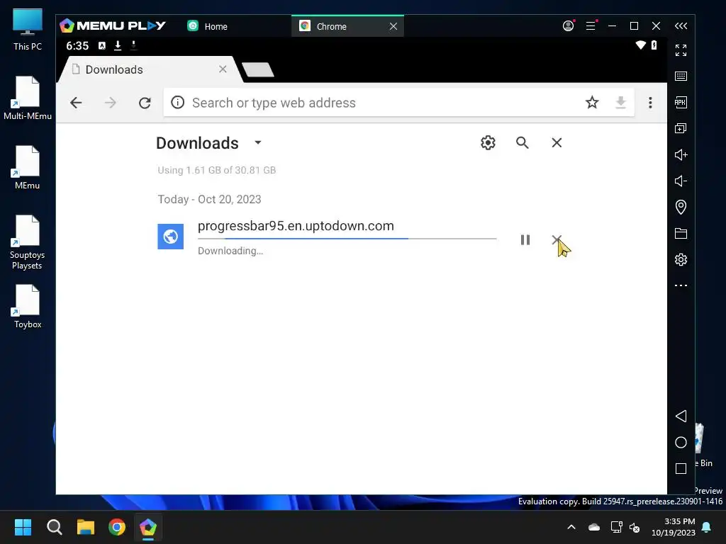Open Windows taskbar search

pyautogui.click(x=54, y=527)
